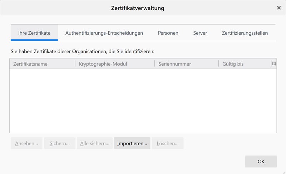
Task: Select the Personen tab
Action: click(168, 33)
